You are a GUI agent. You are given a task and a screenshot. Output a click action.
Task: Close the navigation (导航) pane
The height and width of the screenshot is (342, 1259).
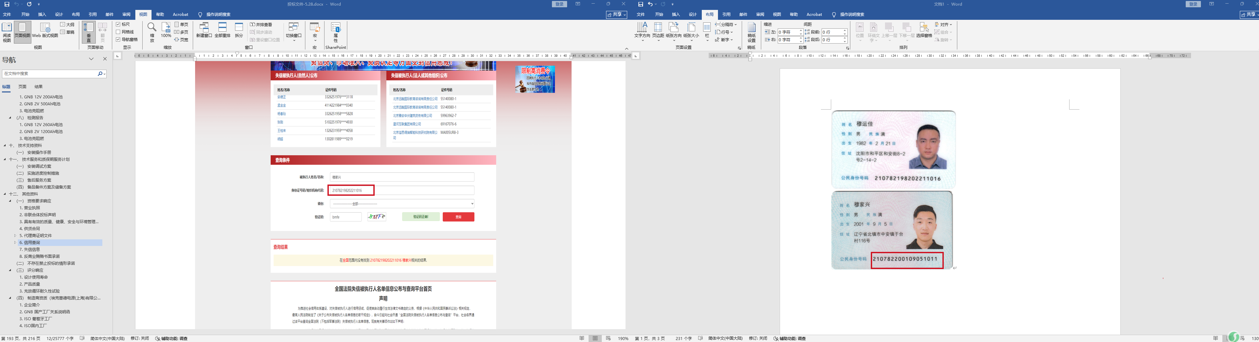click(105, 59)
